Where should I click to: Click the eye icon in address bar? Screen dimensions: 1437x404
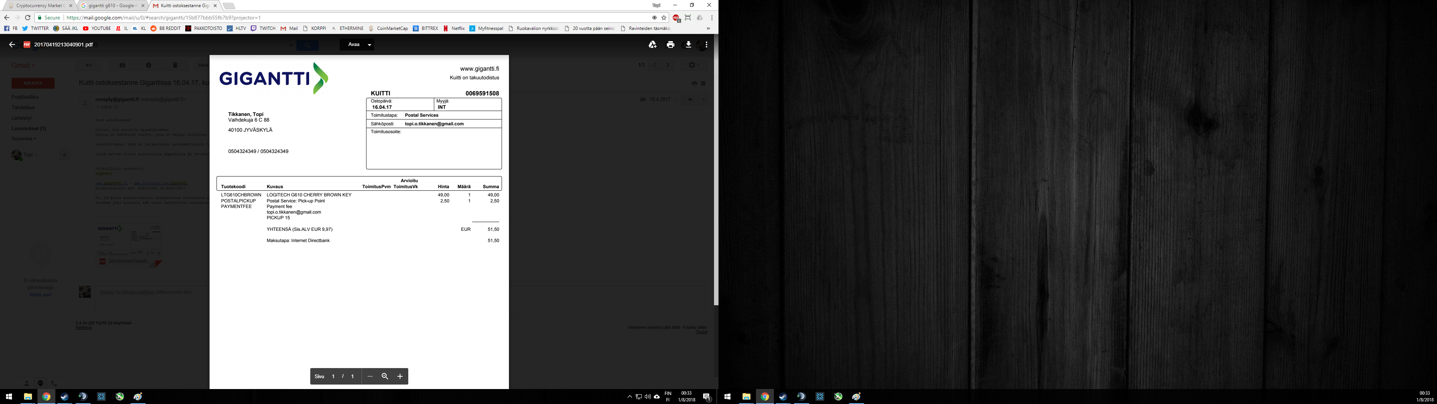[655, 18]
